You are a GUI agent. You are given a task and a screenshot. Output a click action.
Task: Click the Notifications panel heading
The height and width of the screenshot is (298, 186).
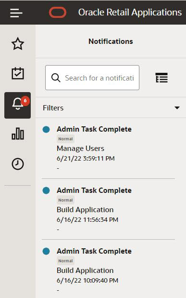[x=111, y=41]
